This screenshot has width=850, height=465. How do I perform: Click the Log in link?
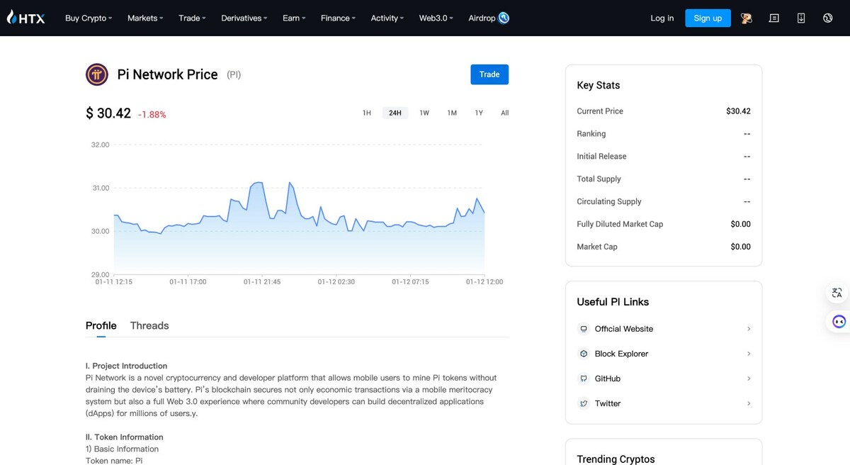tap(662, 18)
